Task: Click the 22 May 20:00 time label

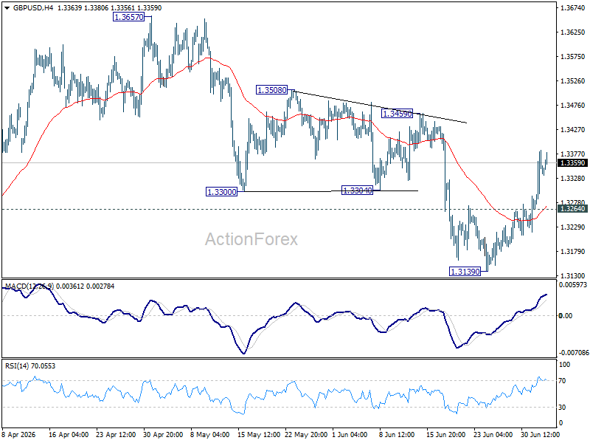Action: coord(305,434)
